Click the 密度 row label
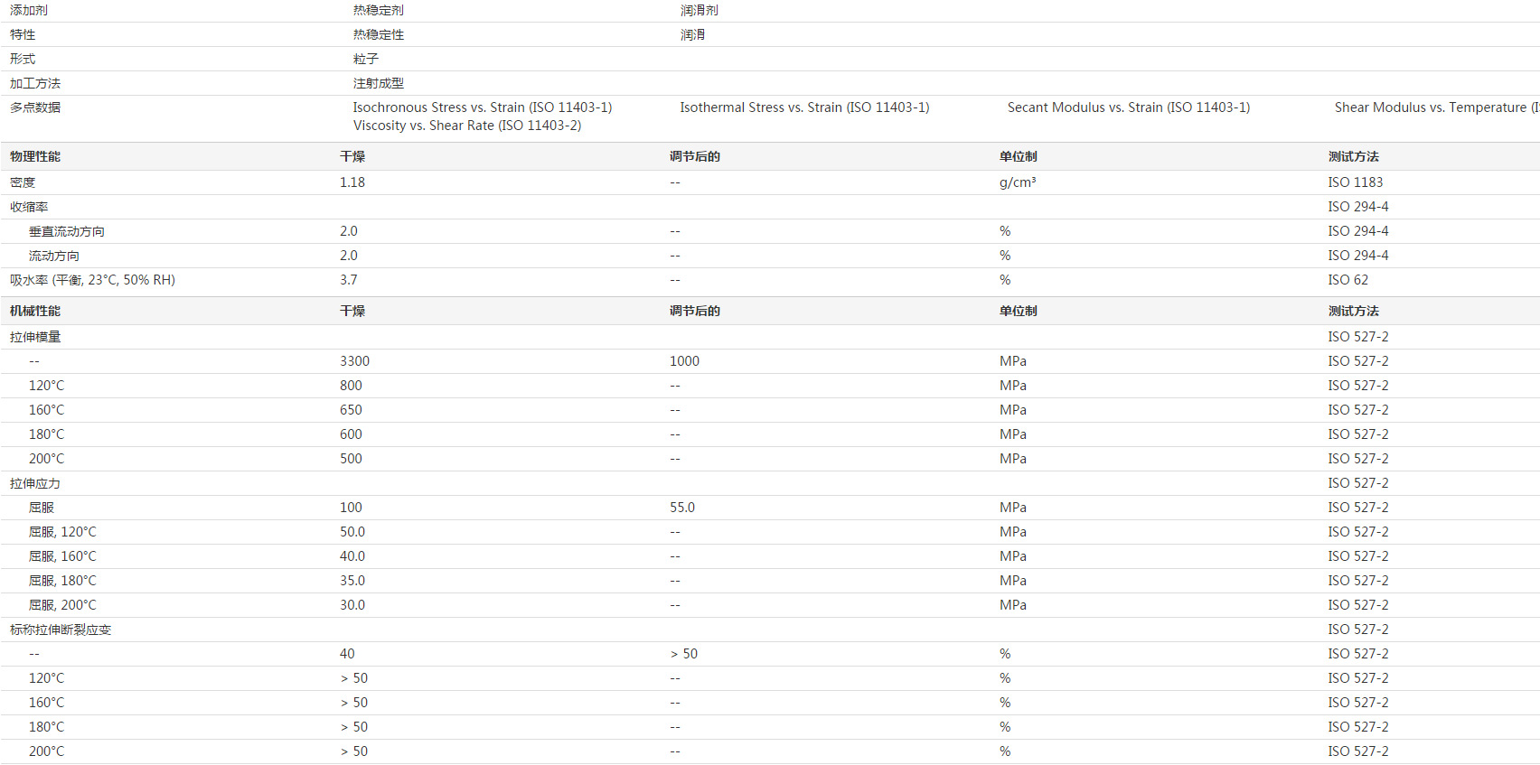Viewport: 1540px width, 765px height. [23, 182]
